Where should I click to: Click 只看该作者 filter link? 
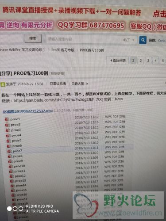pyautogui.click(x=58, y=84)
